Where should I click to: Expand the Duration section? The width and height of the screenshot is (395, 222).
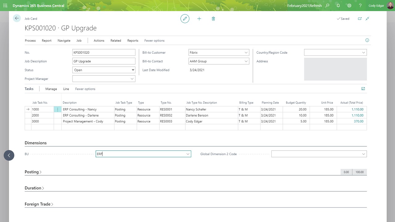click(34, 188)
